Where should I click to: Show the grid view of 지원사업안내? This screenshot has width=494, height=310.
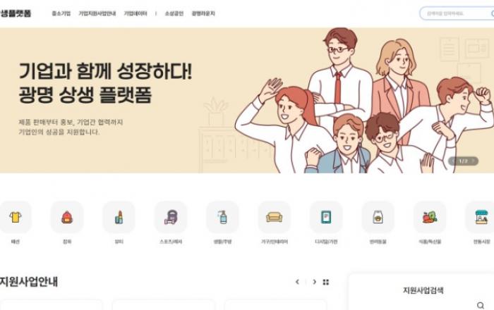[x=326, y=282]
